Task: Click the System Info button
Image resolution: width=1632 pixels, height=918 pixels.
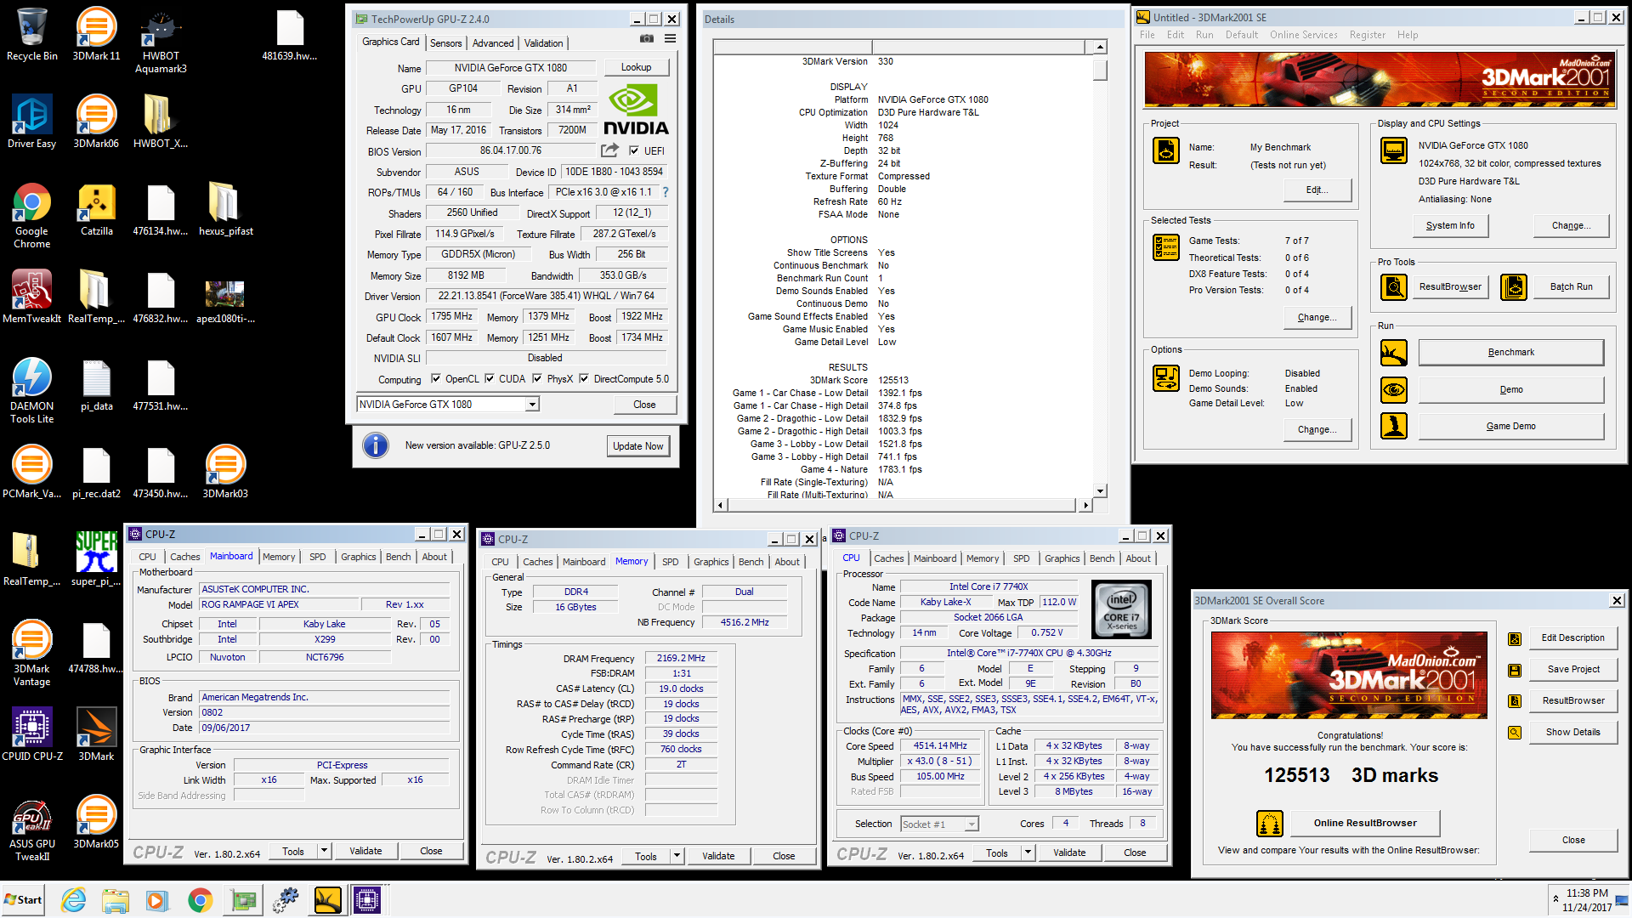Action: tap(1450, 225)
